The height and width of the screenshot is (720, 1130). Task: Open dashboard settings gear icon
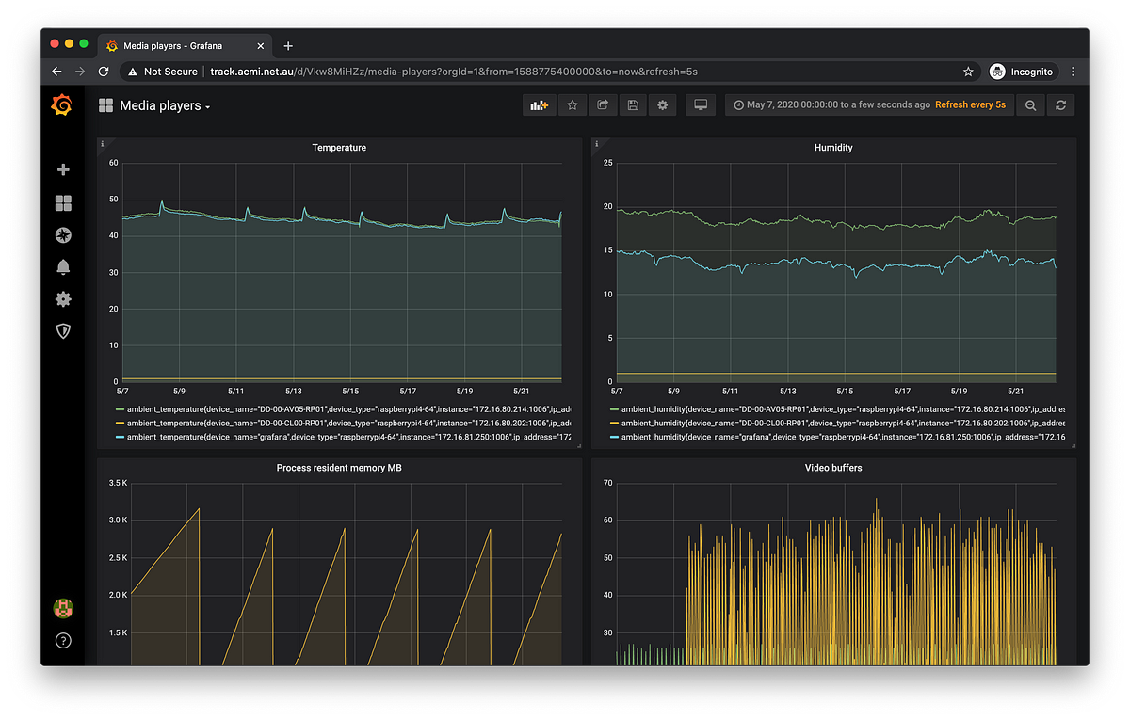point(662,104)
